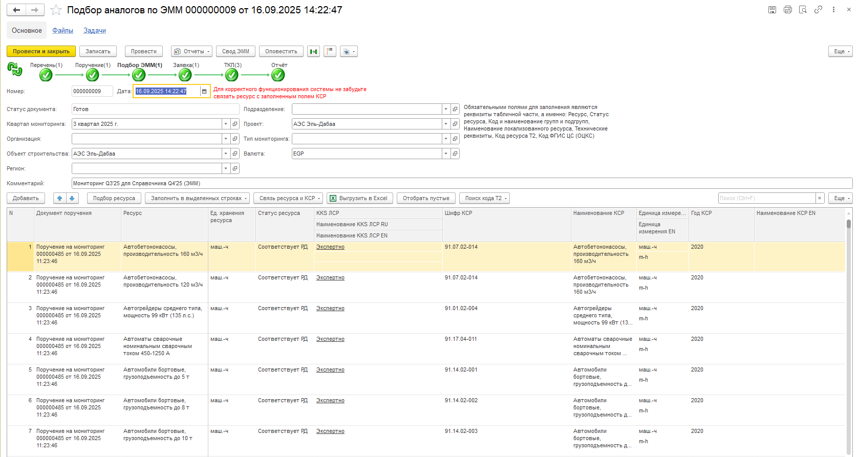859x457 pixels.
Task: Add document to favorites with star icon
Action: (56, 10)
